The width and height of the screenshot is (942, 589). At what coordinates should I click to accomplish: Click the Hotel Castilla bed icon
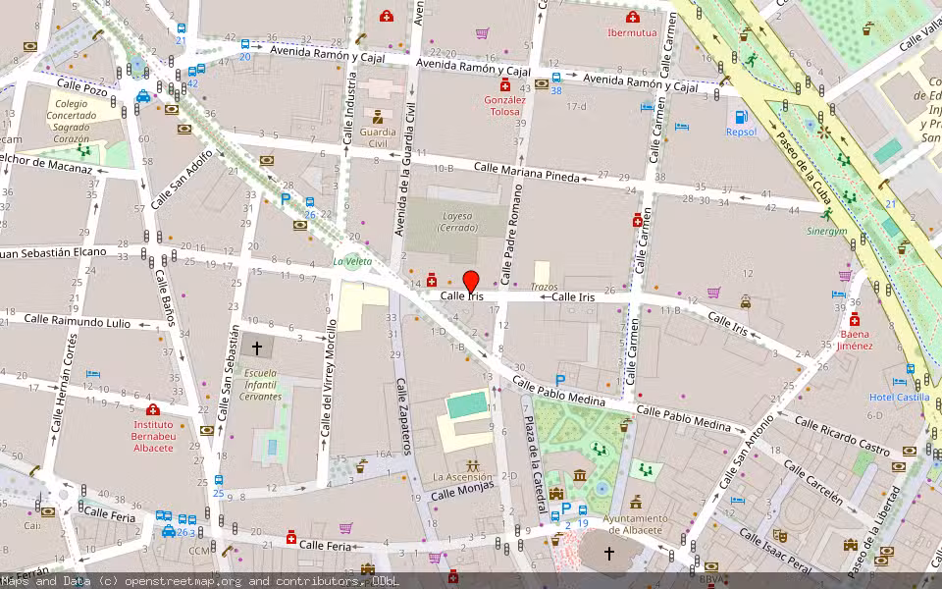900,382
